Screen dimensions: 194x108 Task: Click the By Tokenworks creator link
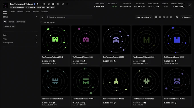pyautogui.click(x=17, y=7)
